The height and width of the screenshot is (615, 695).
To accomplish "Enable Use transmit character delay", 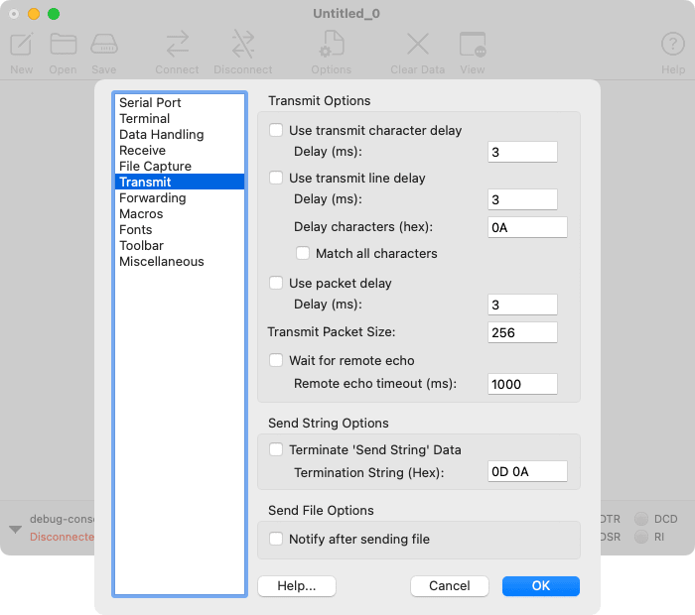I will coord(277,130).
